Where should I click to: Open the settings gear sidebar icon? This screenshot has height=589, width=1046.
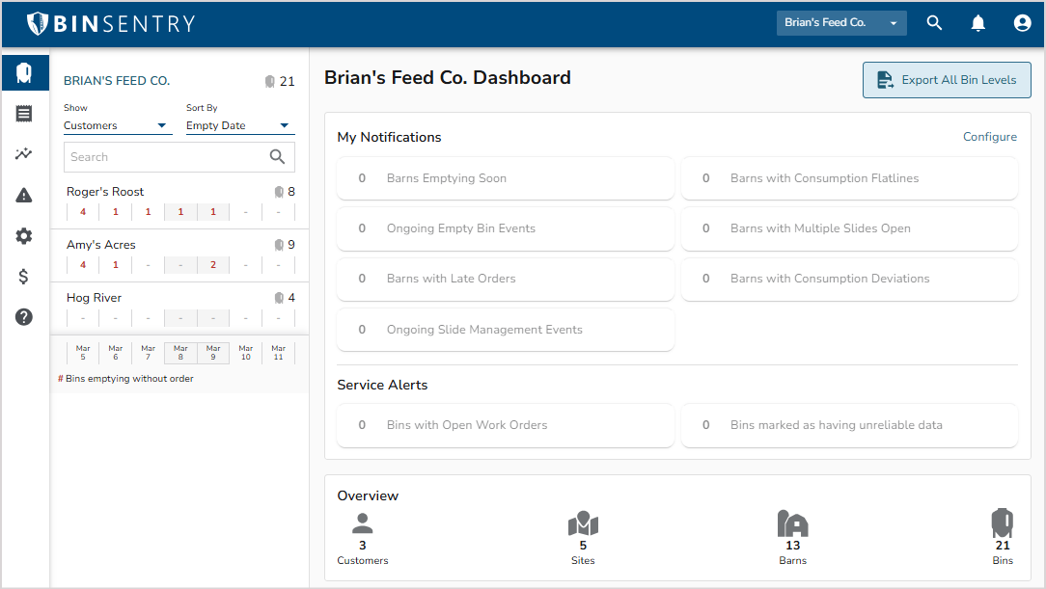point(24,236)
